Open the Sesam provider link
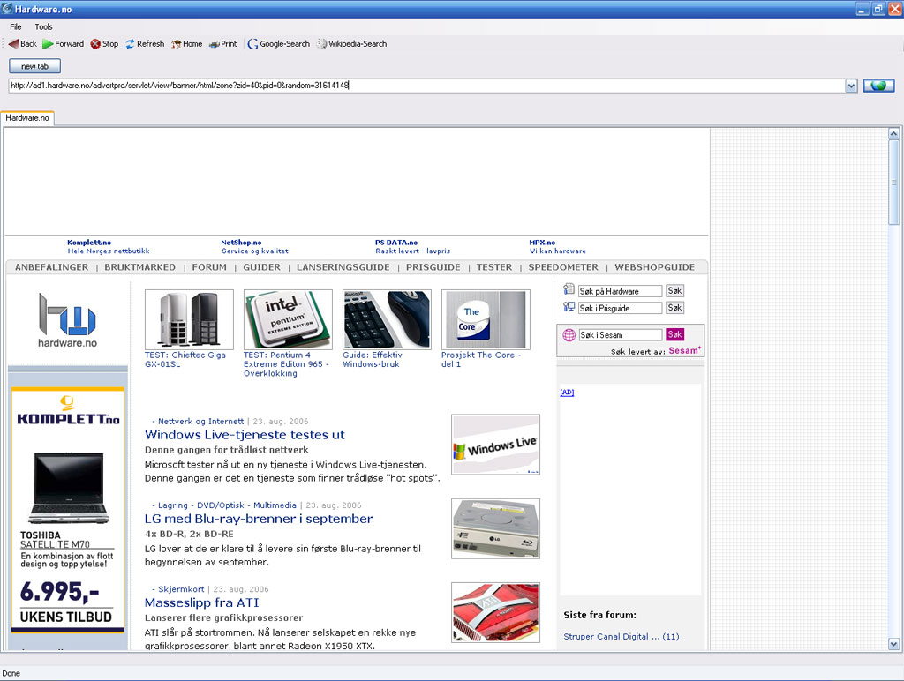The image size is (904, 681). click(x=685, y=350)
